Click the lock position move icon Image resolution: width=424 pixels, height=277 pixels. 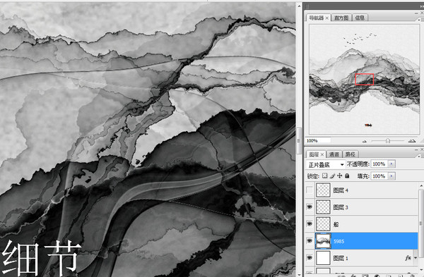(x=340, y=176)
